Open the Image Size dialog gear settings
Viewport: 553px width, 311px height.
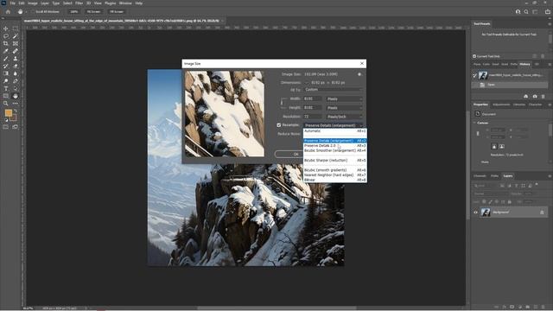[x=359, y=74]
